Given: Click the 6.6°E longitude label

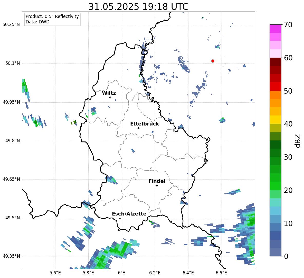Looking at the screenshot, I should 221,273.
